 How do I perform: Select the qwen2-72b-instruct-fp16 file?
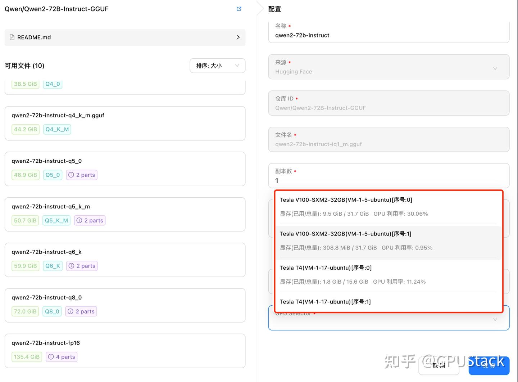125,351
